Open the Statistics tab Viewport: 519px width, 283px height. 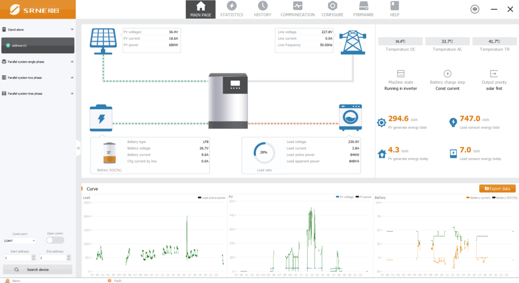click(231, 9)
